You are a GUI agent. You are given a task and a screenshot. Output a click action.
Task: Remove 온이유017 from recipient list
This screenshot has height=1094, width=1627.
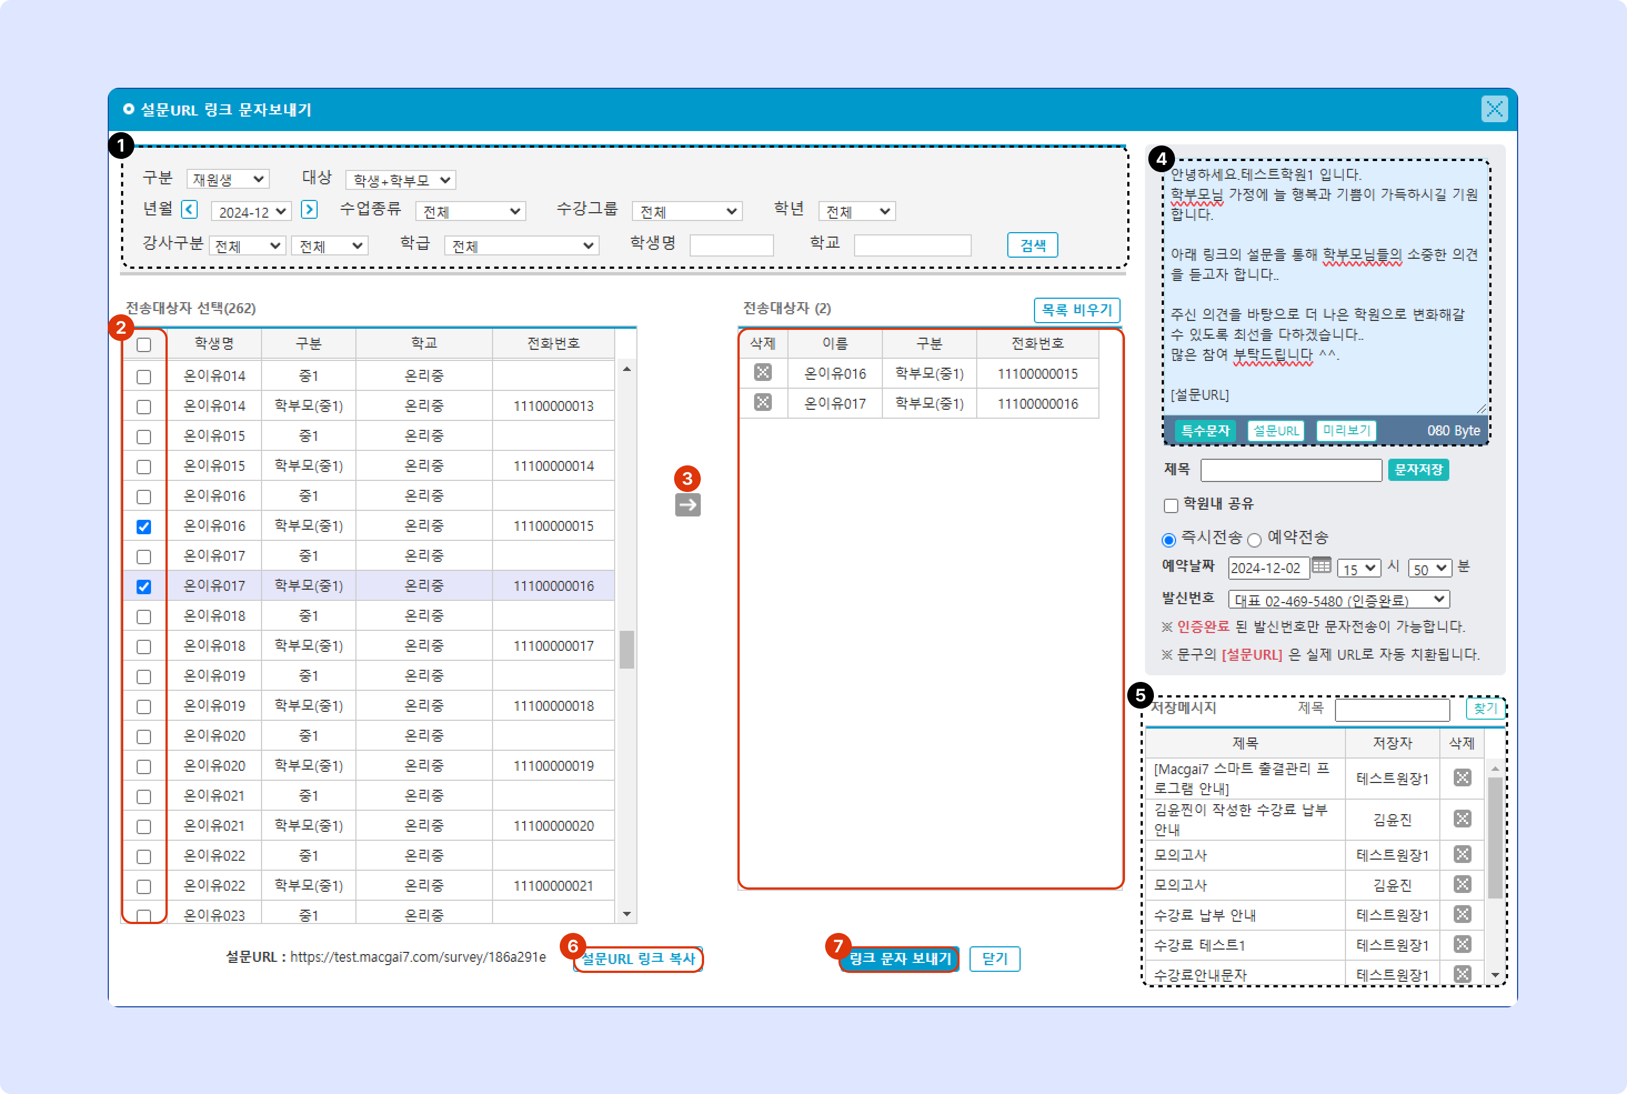[762, 403]
